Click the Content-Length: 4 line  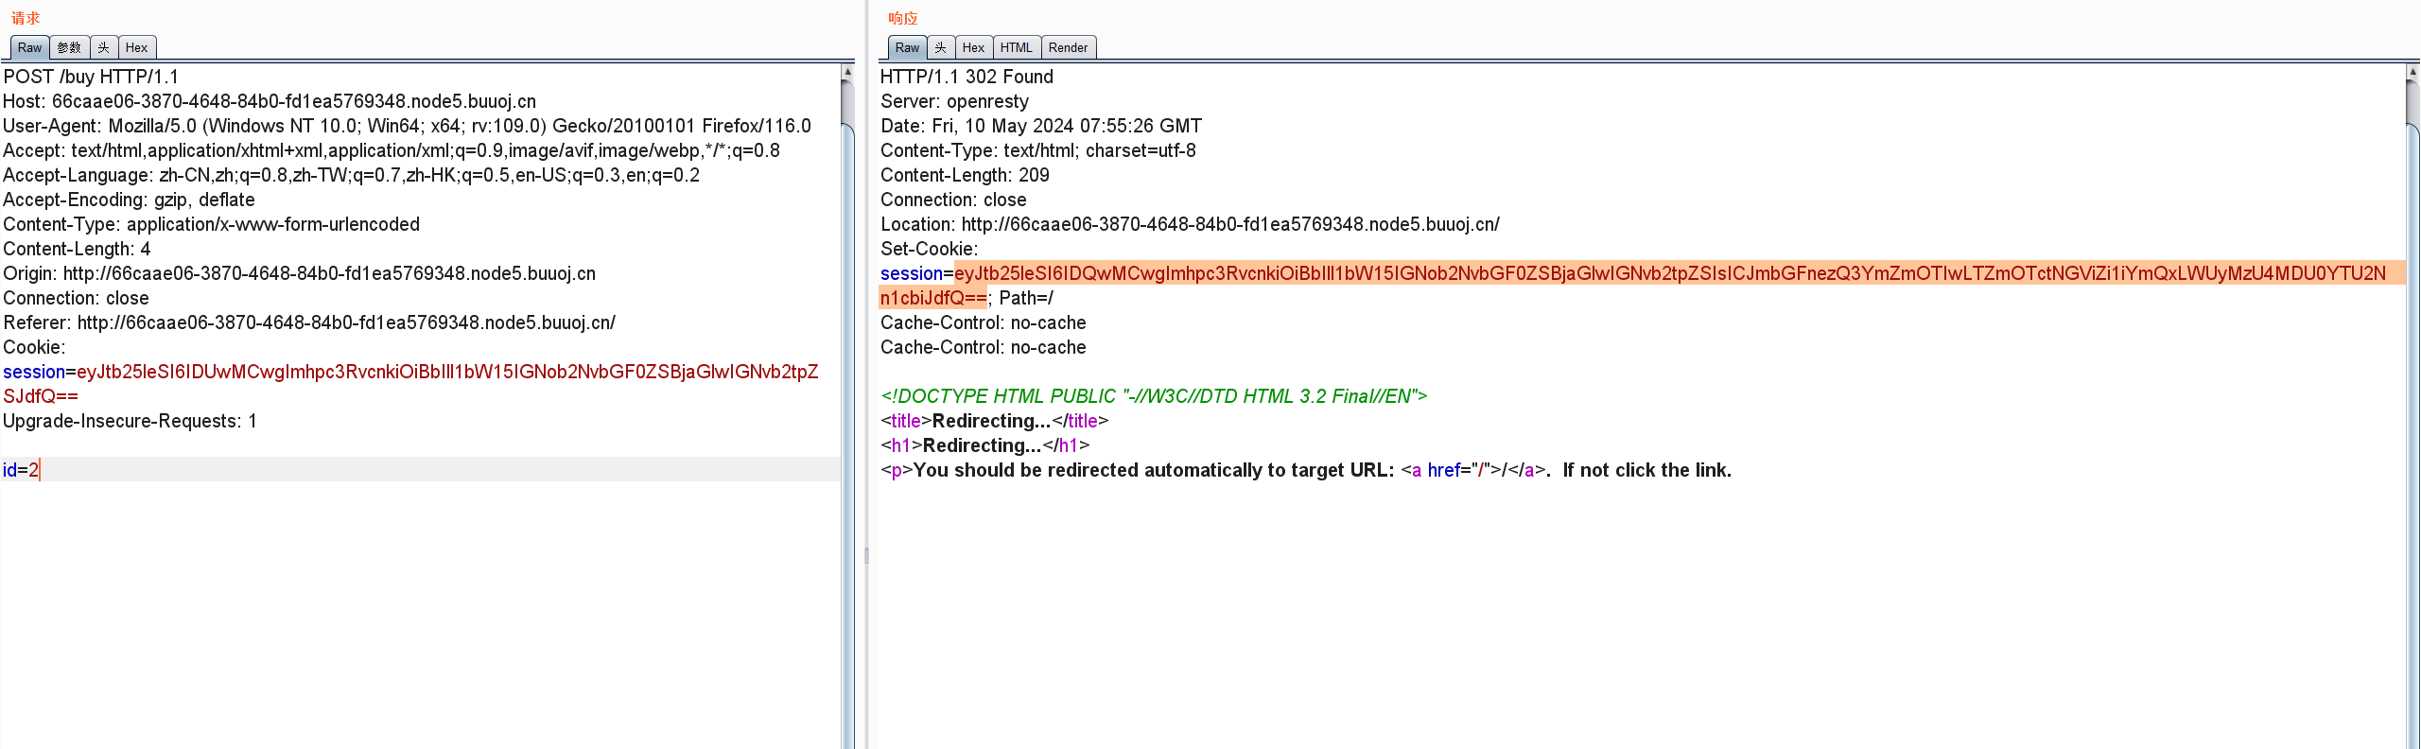77,249
